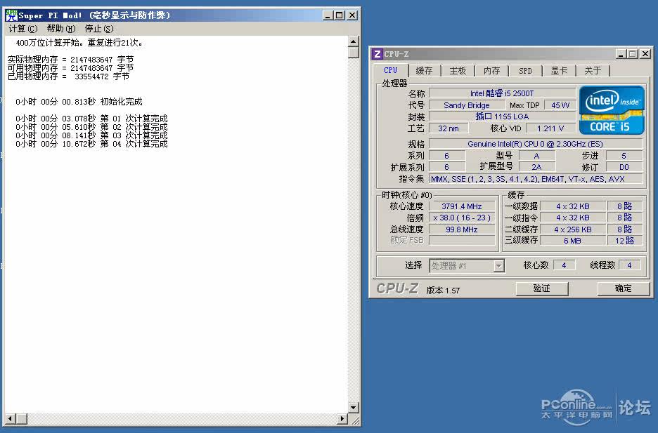Click the 6 MB level 3 cache value
The width and height of the screenshot is (658, 433).
(572, 241)
